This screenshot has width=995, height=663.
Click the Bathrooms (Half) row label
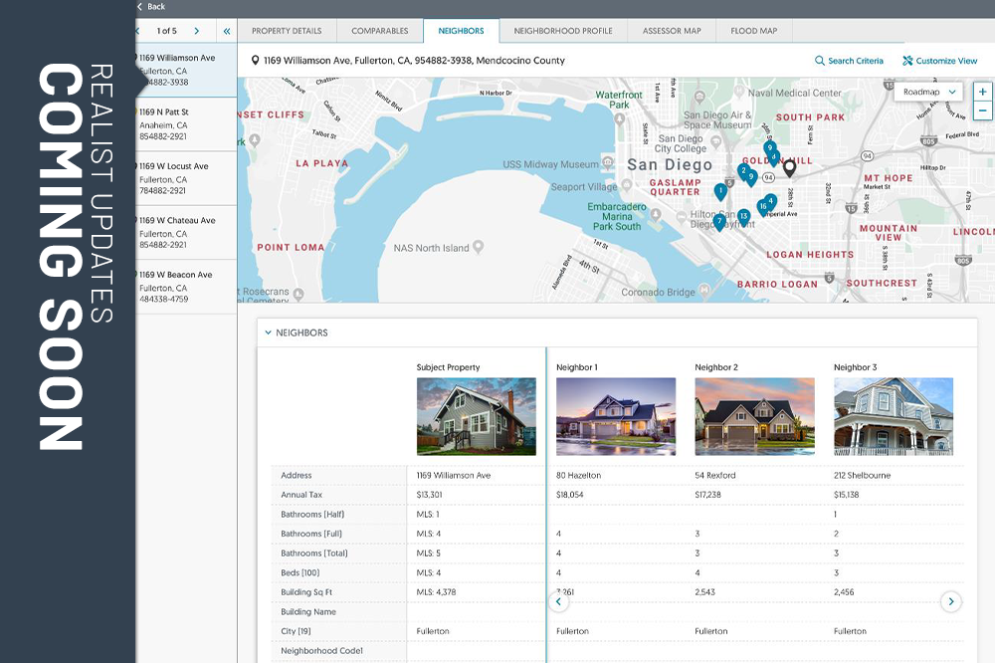point(312,515)
